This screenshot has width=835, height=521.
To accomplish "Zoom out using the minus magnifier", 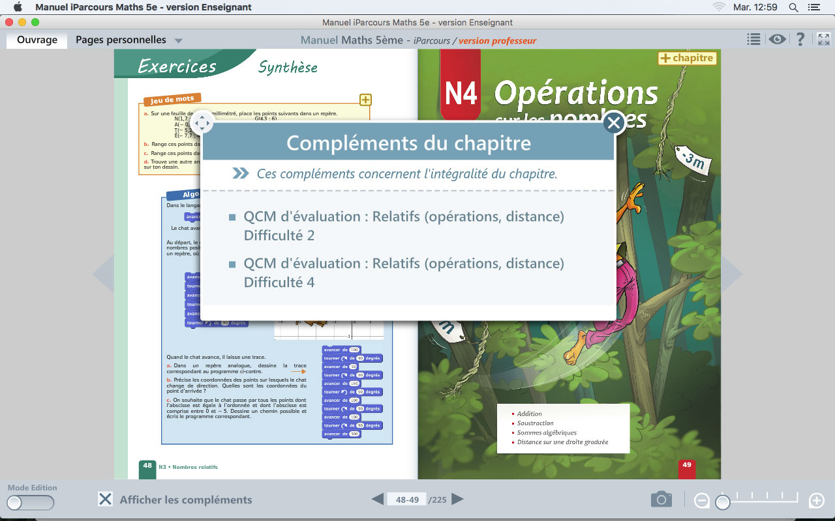I will point(701,501).
